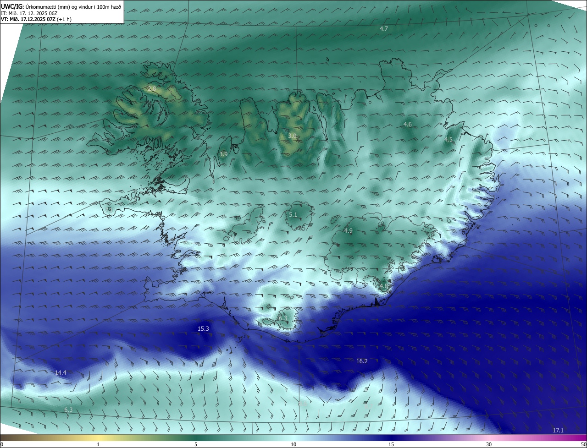587x448 pixels.
Task: Select the 50 tick on the color scale
Action: coord(583,444)
